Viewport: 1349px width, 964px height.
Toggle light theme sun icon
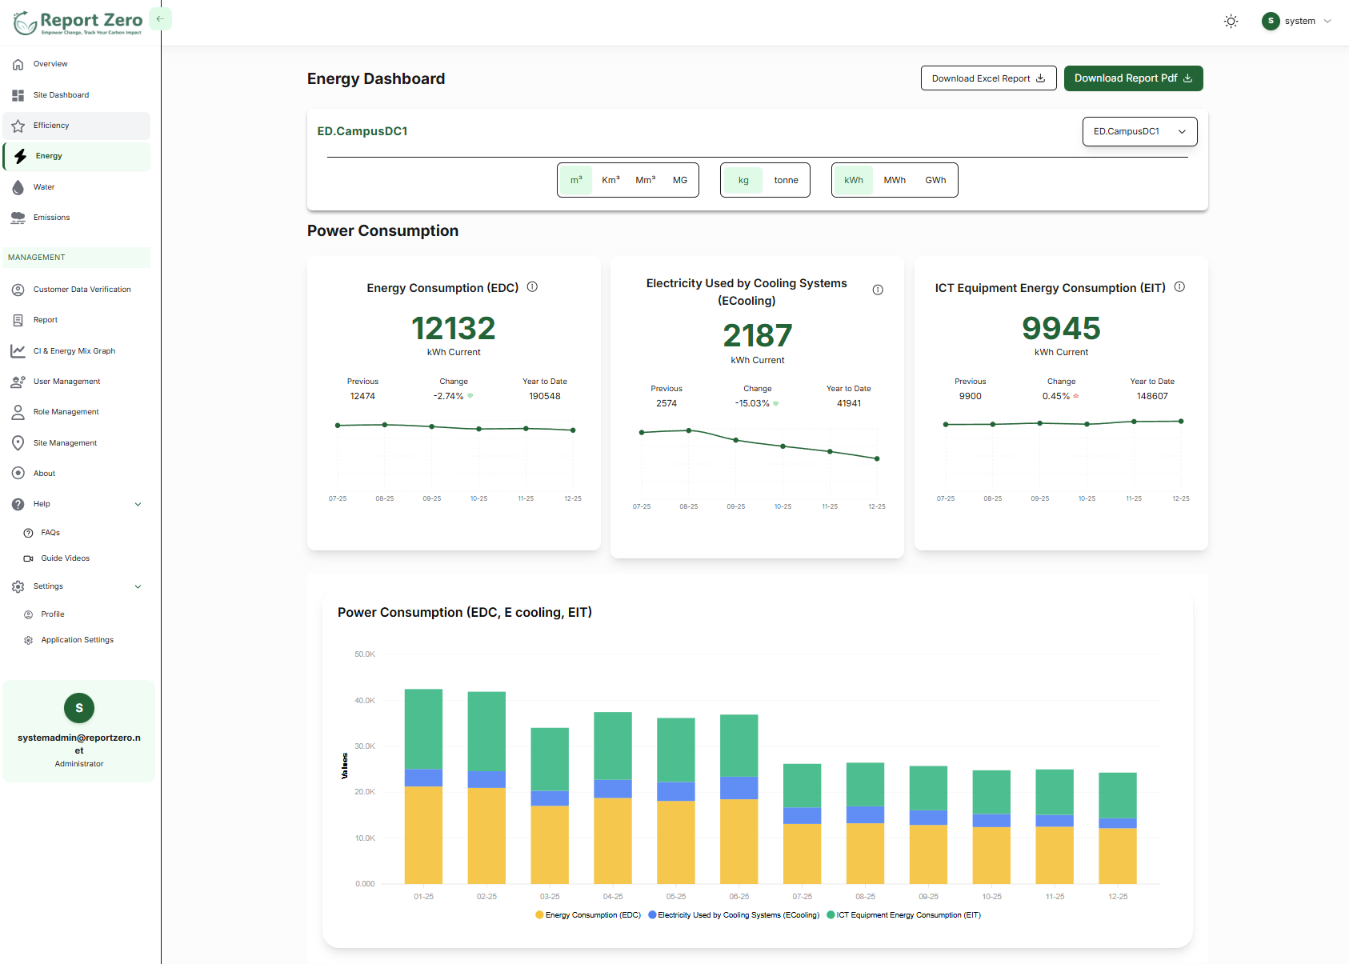tap(1231, 22)
